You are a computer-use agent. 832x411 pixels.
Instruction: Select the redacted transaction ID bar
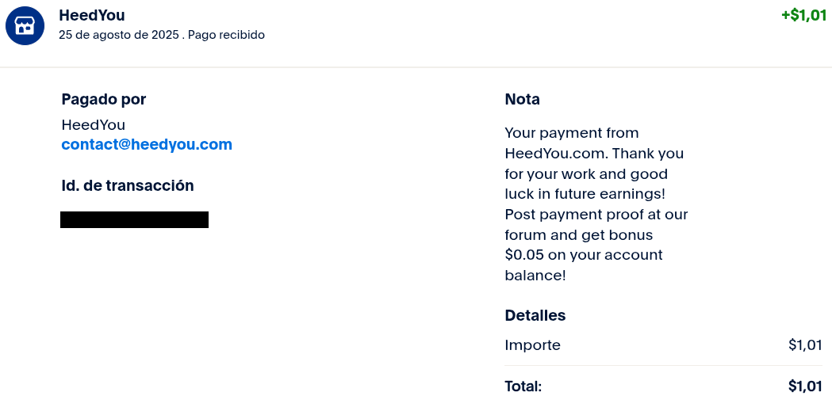tap(134, 220)
